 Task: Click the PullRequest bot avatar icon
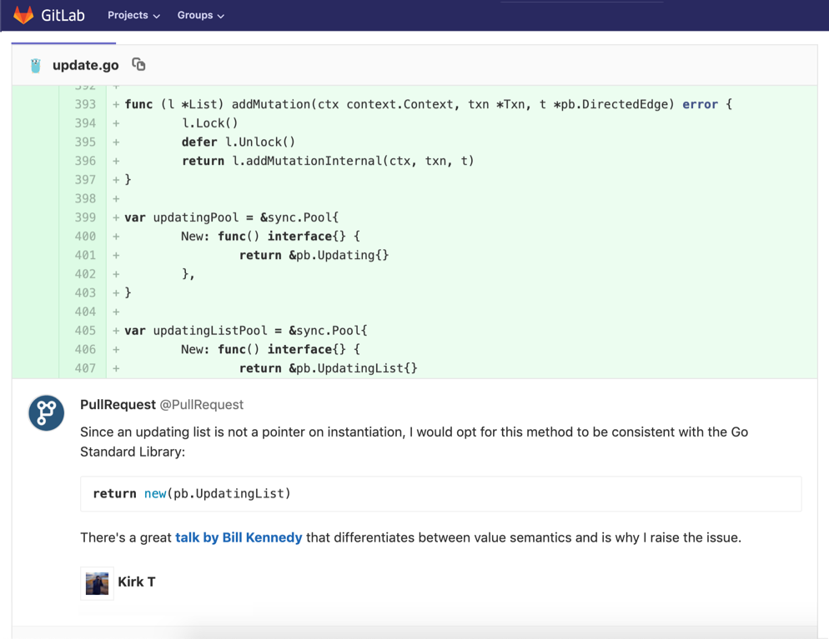[x=45, y=412]
